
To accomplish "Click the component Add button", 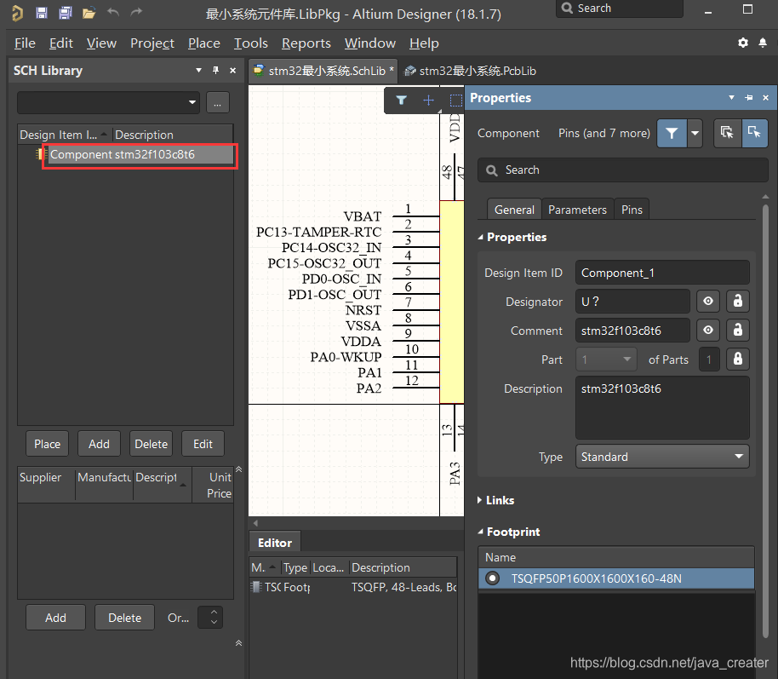I will pos(99,444).
